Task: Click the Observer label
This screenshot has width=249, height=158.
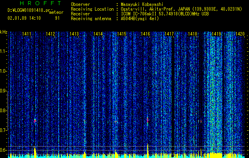Action: 80,4
